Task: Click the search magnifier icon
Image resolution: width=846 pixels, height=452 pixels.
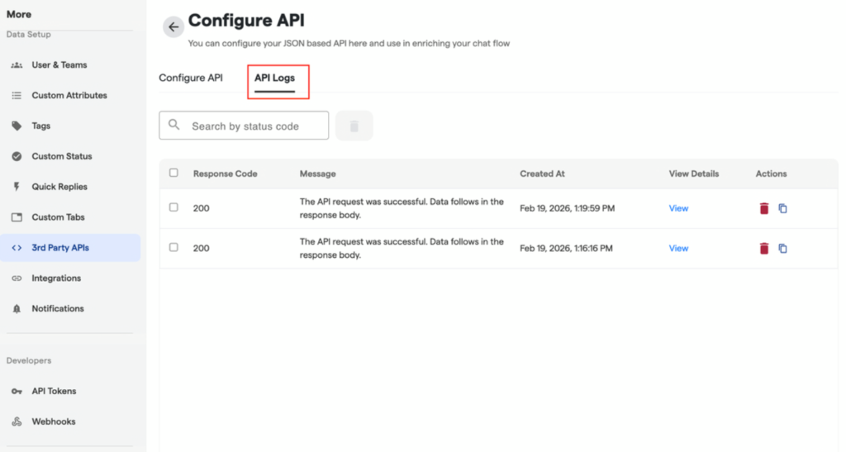Action: click(173, 125)
